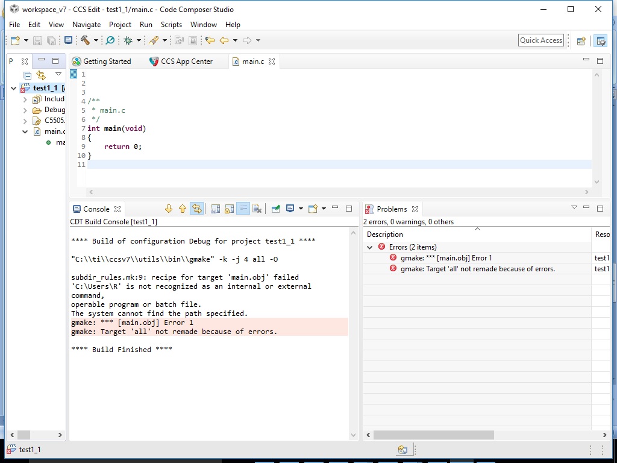Click Collapse All in Project Explorer
Image resolution: width=617 pixels, height=463 pixels.
tap(27, 75)
